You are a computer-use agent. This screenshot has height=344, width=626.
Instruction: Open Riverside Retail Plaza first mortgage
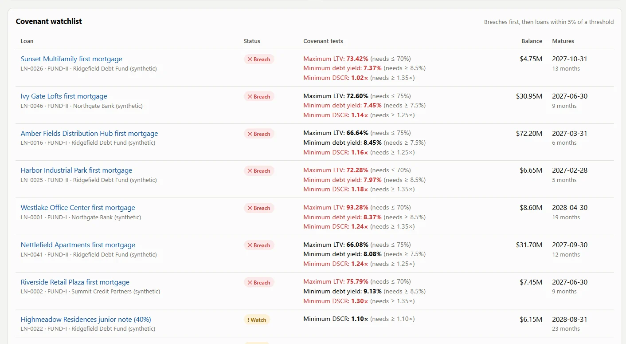click(x=75, y=282)
